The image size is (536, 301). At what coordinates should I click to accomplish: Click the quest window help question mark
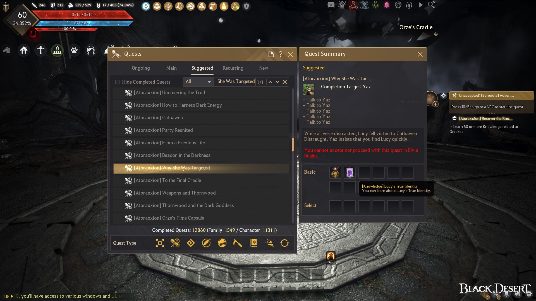[281, 54]
